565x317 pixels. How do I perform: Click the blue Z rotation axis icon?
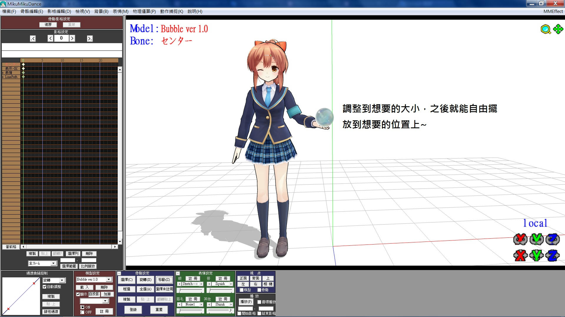552,239
